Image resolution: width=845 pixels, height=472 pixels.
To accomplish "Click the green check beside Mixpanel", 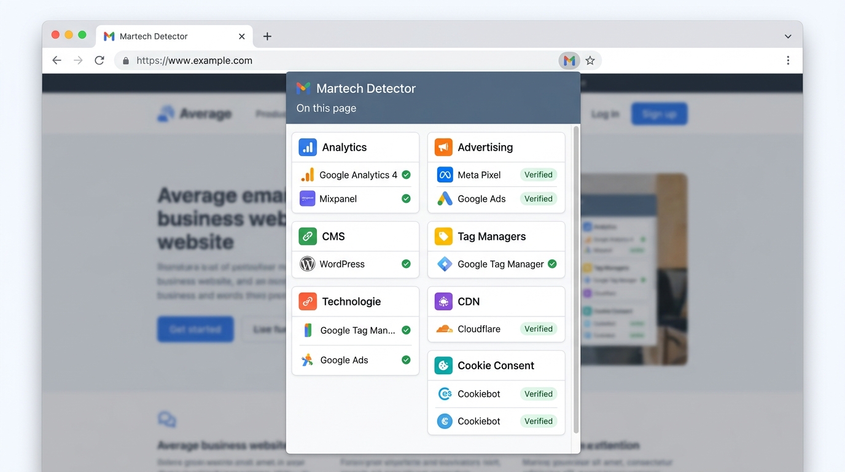I will (406, 199).
